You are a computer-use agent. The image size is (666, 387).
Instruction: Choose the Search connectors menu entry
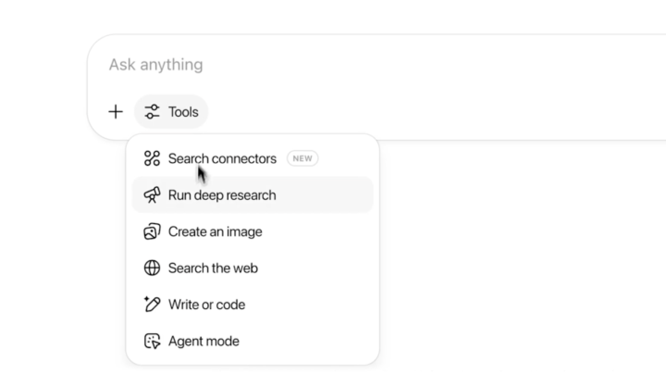pos(253,158)
